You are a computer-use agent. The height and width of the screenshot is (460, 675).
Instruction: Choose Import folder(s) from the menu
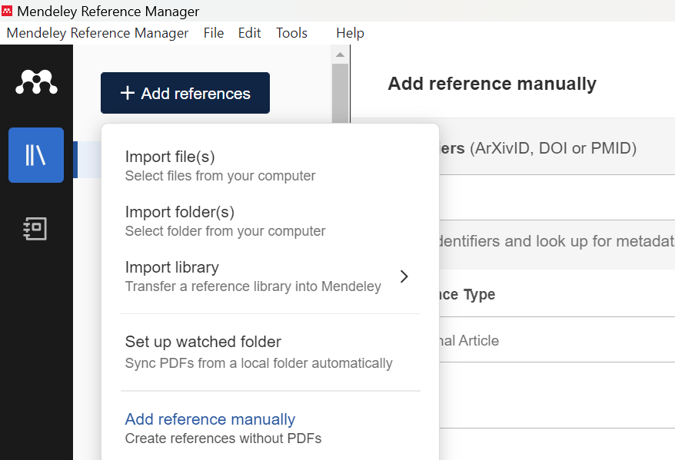(x=224, y=221)
